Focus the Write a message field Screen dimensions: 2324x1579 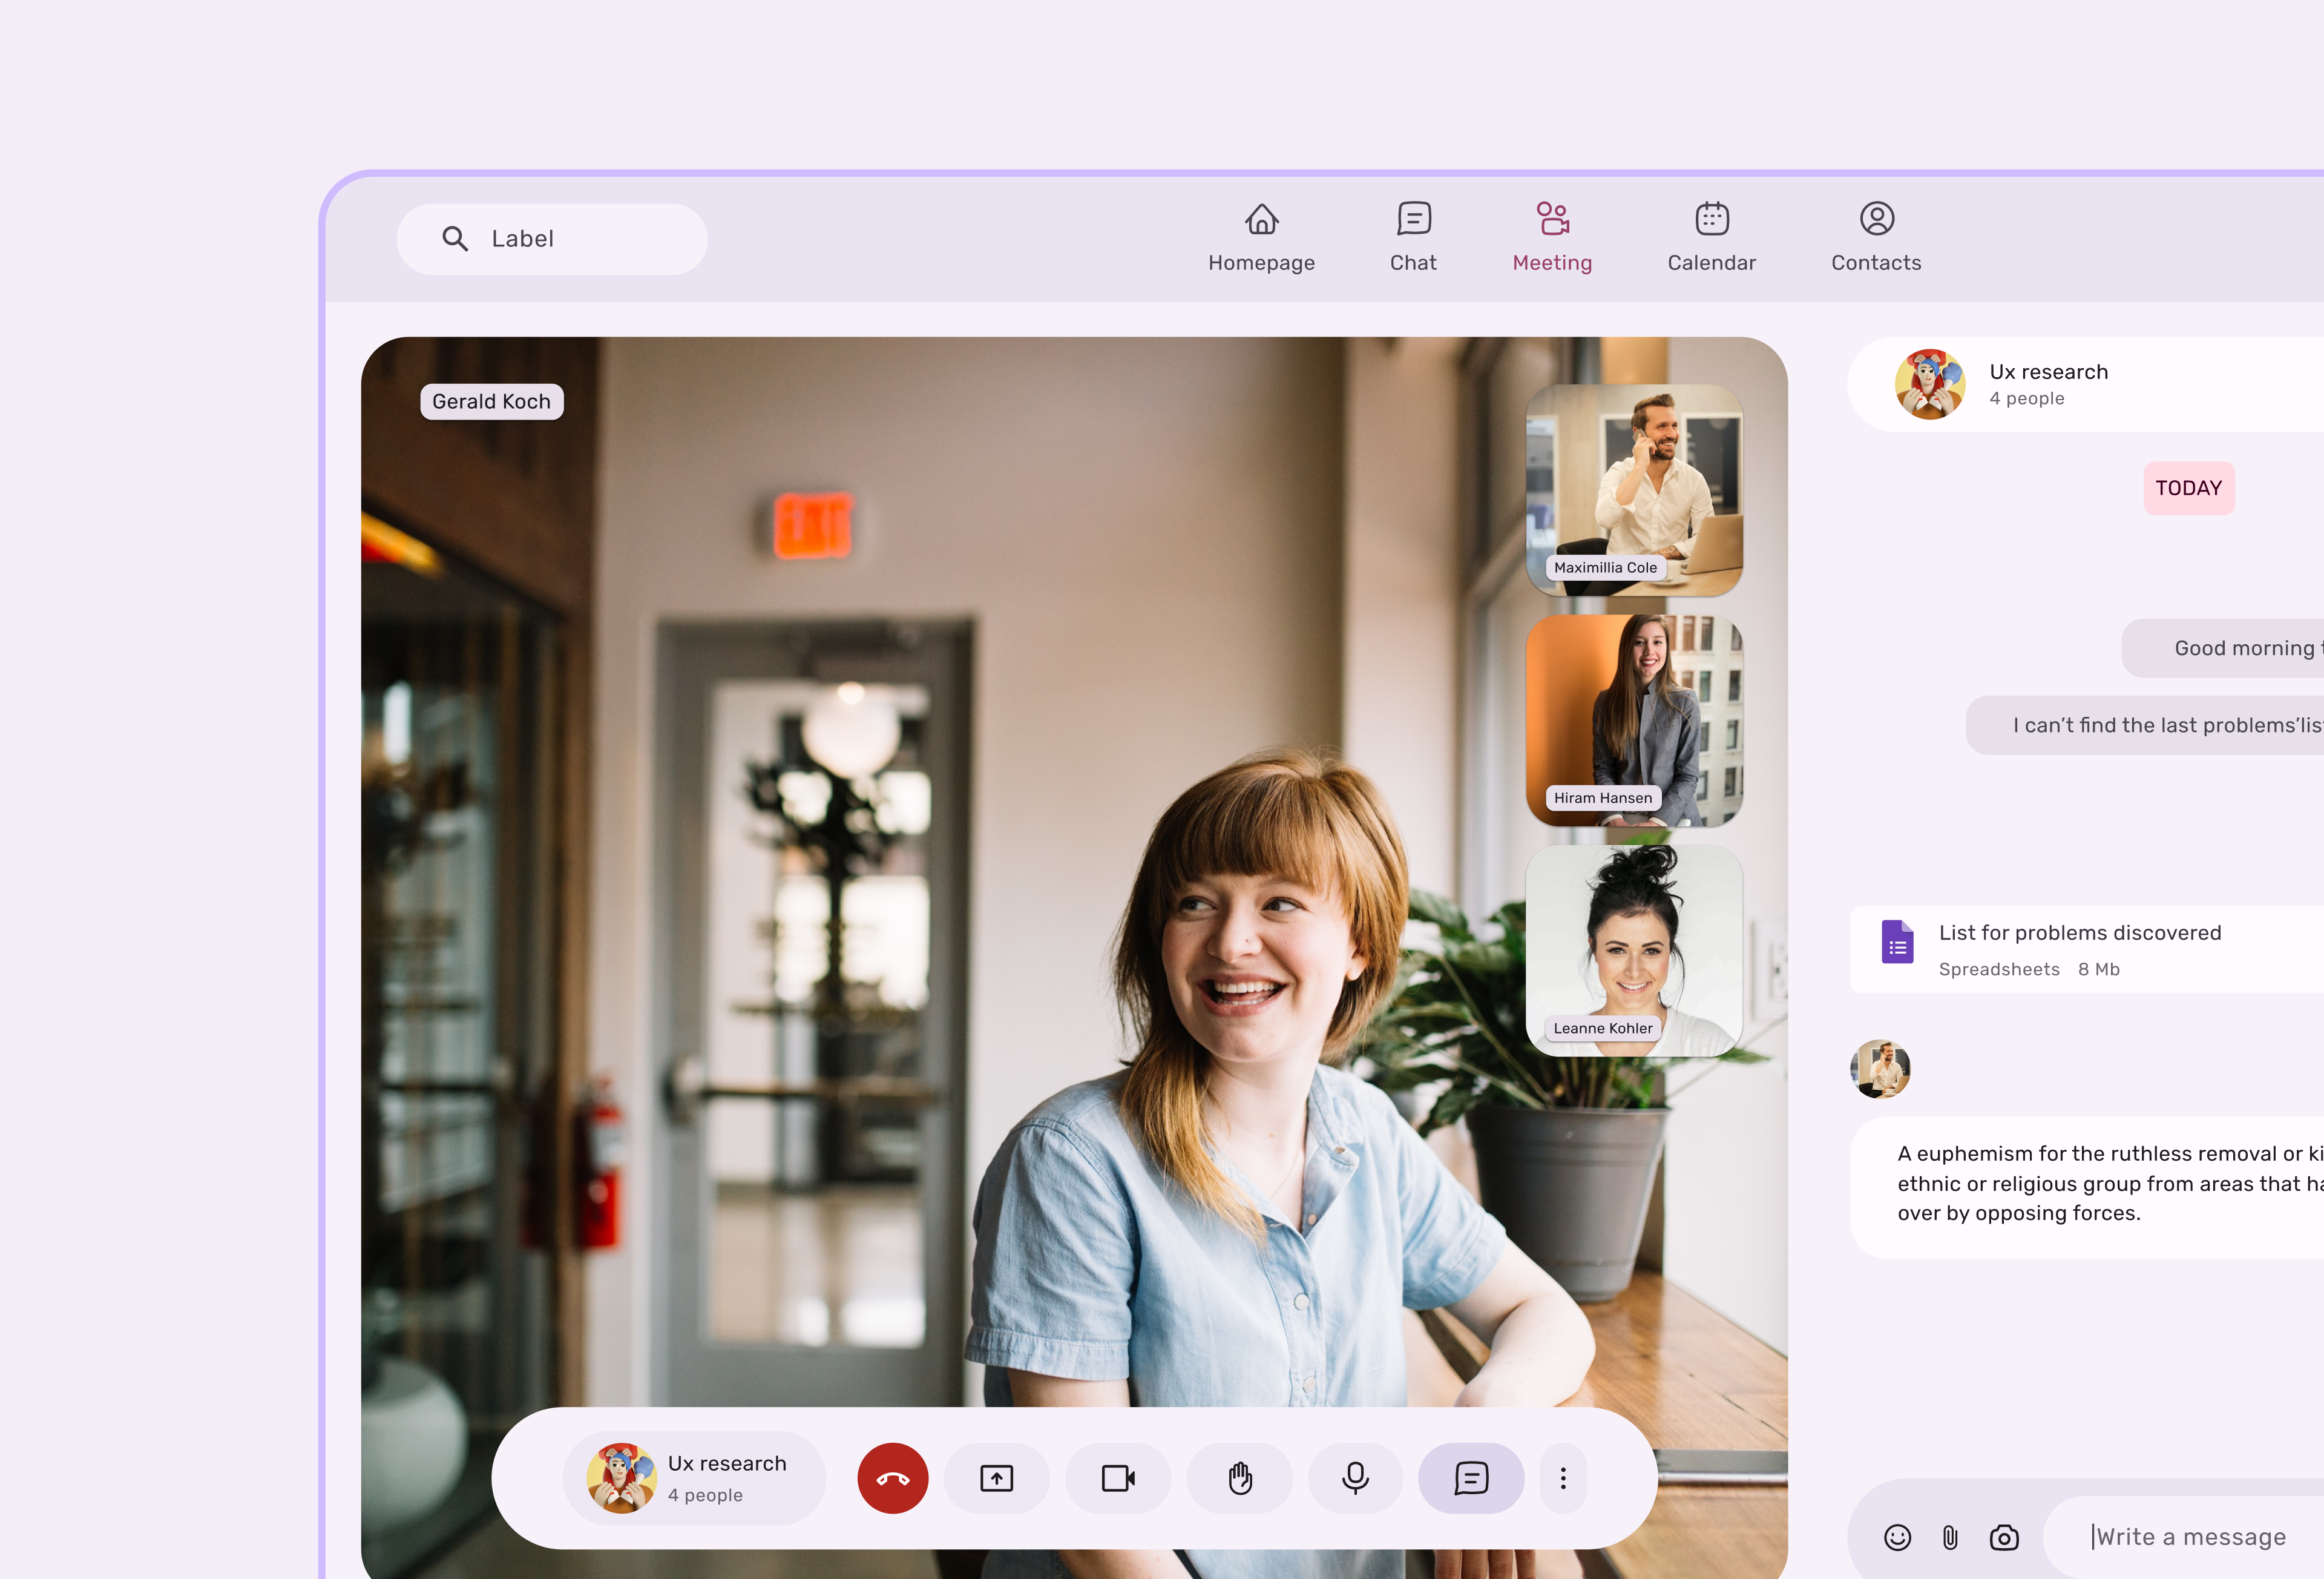(2183, 1537)
